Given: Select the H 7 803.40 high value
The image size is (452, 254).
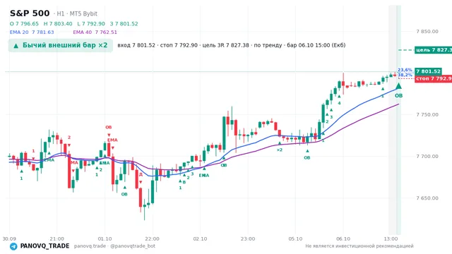Looking at the screenshot, I should coord(58,23).
